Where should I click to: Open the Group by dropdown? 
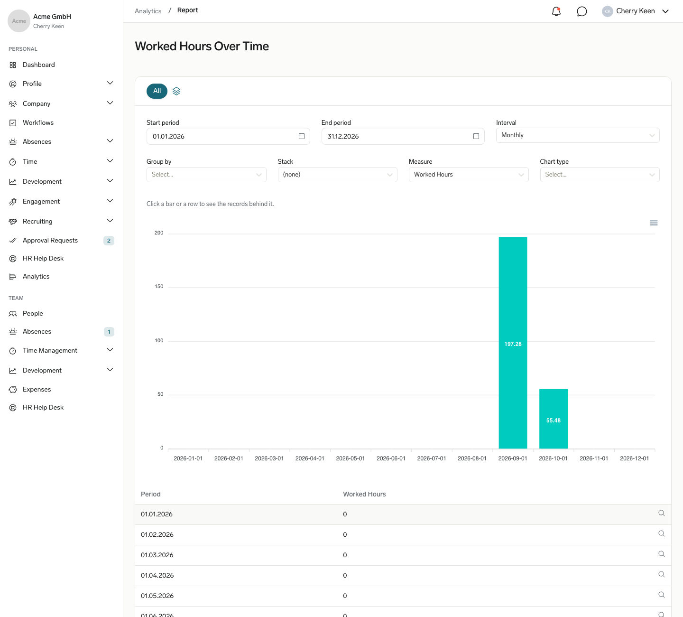pos(206,175)
